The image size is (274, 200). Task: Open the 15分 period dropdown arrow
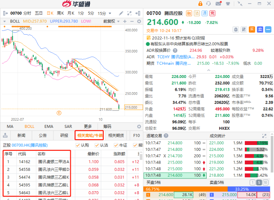pyautogui.click(x=110, y=13)
